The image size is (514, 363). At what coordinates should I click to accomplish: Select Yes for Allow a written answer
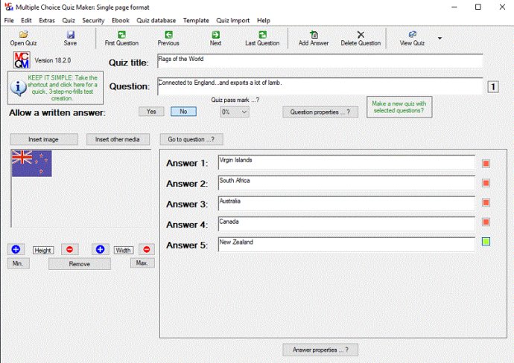click(151, 112)
